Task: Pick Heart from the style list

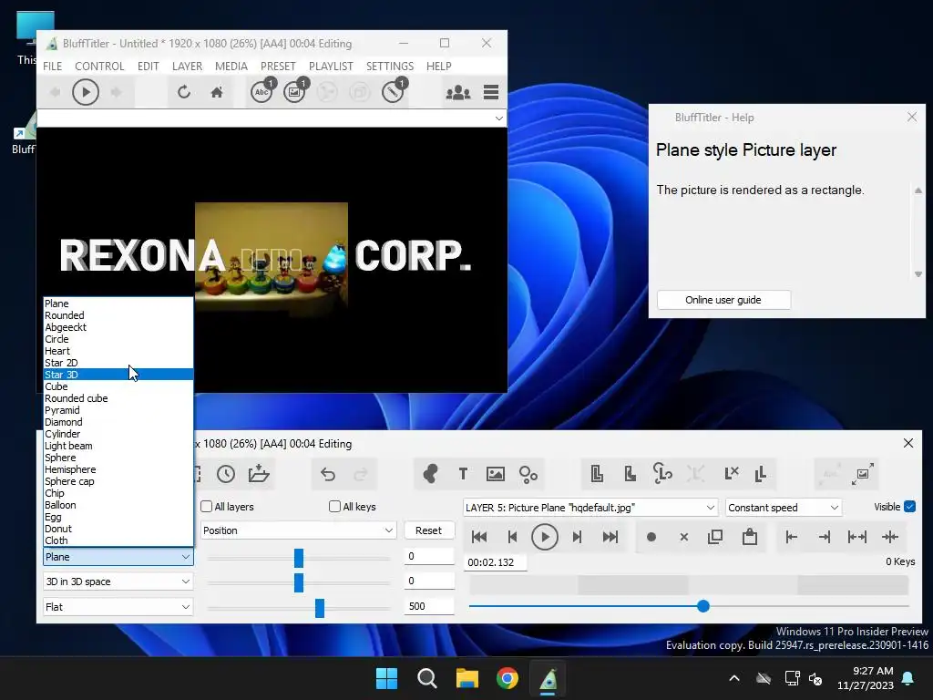Action: [118, 351]
